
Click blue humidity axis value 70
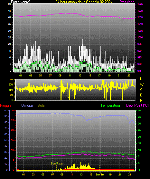coord(6,128)
